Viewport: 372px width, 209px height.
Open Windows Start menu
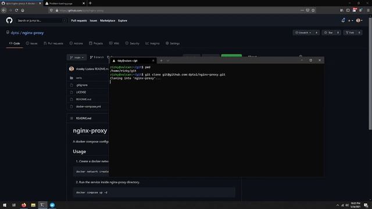pyautogui.click(x=5, y=205)
